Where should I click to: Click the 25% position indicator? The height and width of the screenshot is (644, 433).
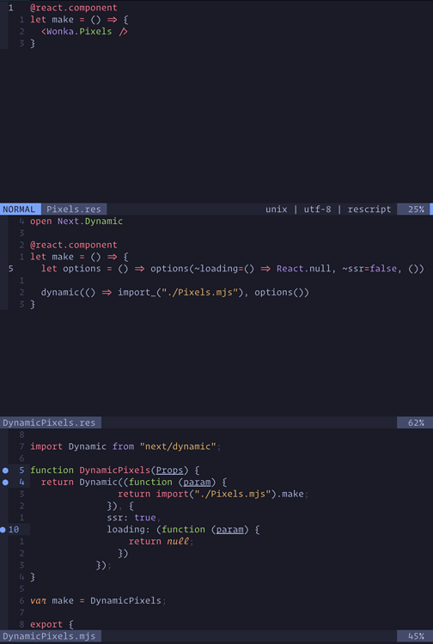pos(415,209)
